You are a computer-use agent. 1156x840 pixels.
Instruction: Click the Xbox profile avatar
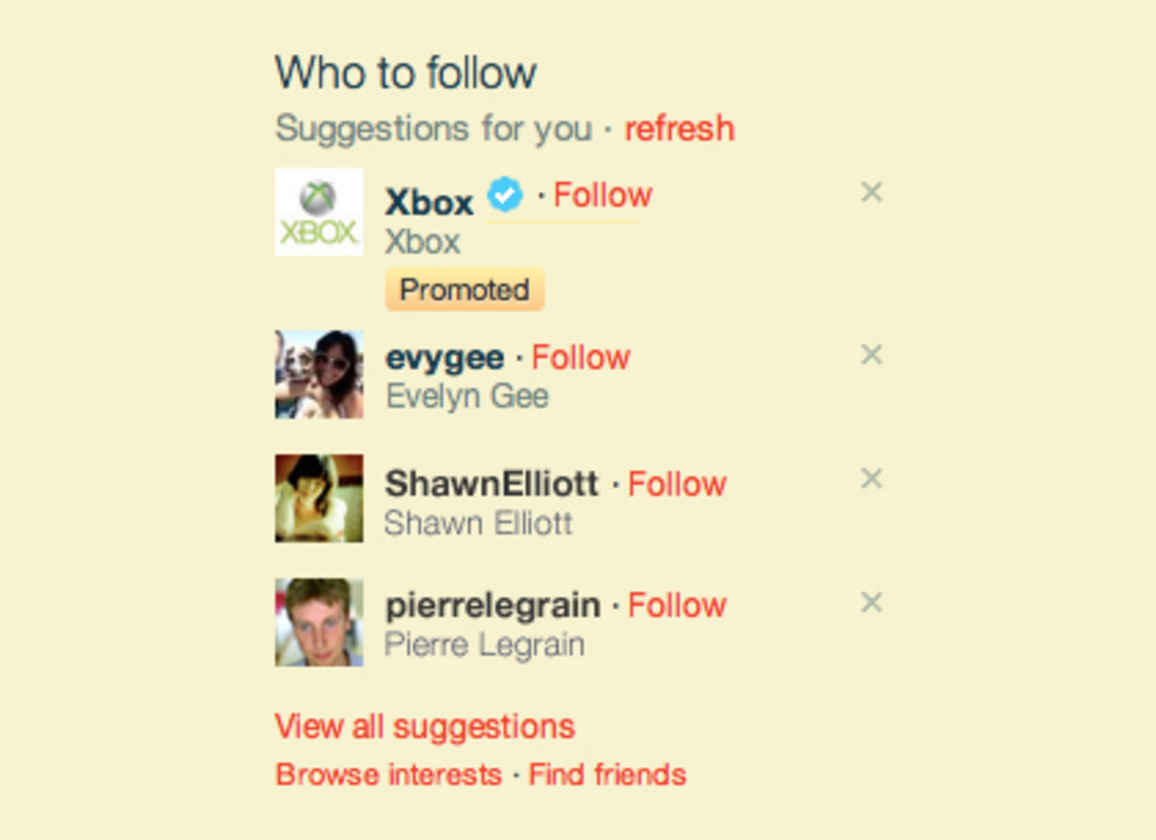[x=319, y=213]
